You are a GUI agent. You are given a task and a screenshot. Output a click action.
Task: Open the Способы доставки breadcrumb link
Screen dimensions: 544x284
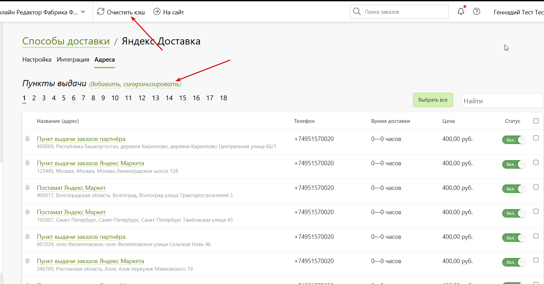click(x=66, y=41)
